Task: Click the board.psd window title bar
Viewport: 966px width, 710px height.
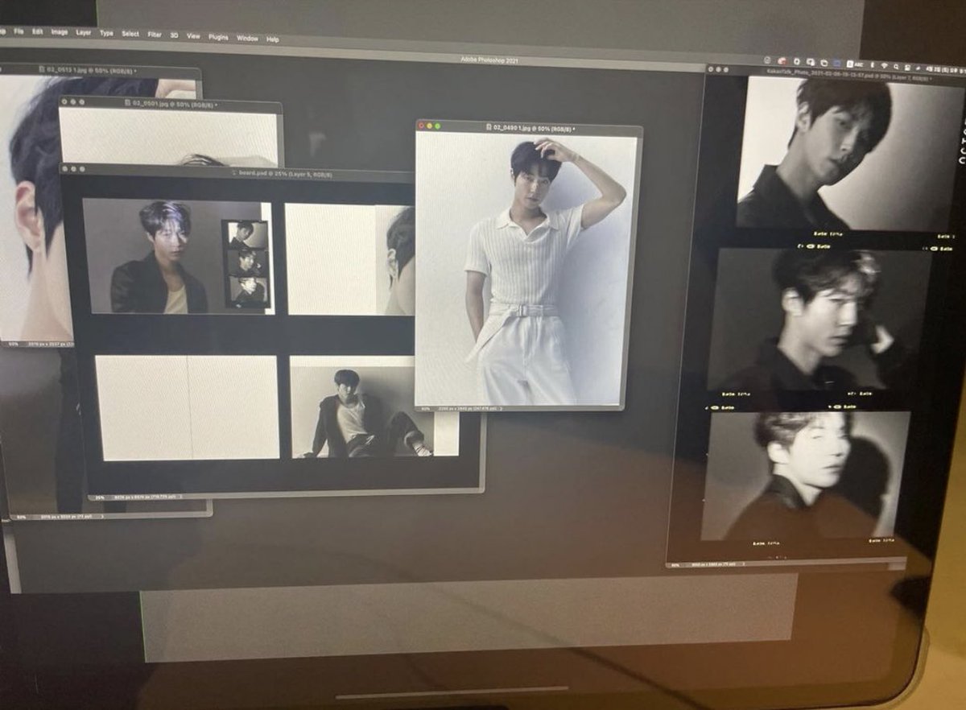Action: tap(237, 172)
